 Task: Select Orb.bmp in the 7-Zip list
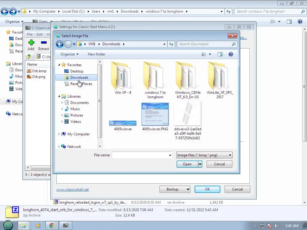tap(37, 71)
